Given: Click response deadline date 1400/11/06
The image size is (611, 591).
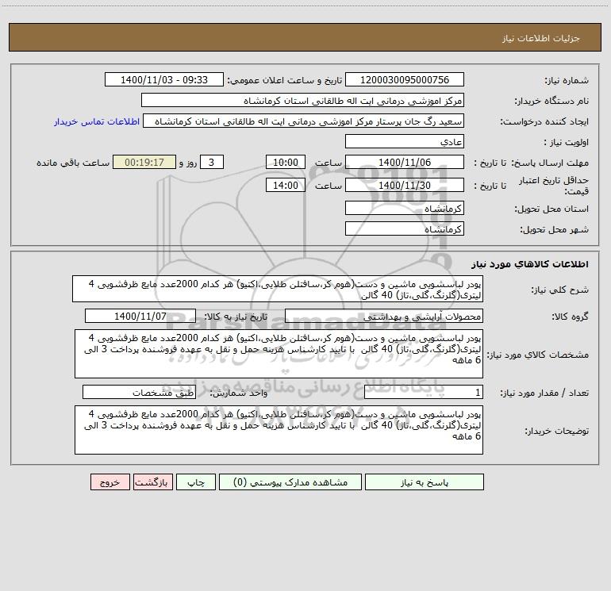Looking at the screenshot, I should (x=405, y=162).
